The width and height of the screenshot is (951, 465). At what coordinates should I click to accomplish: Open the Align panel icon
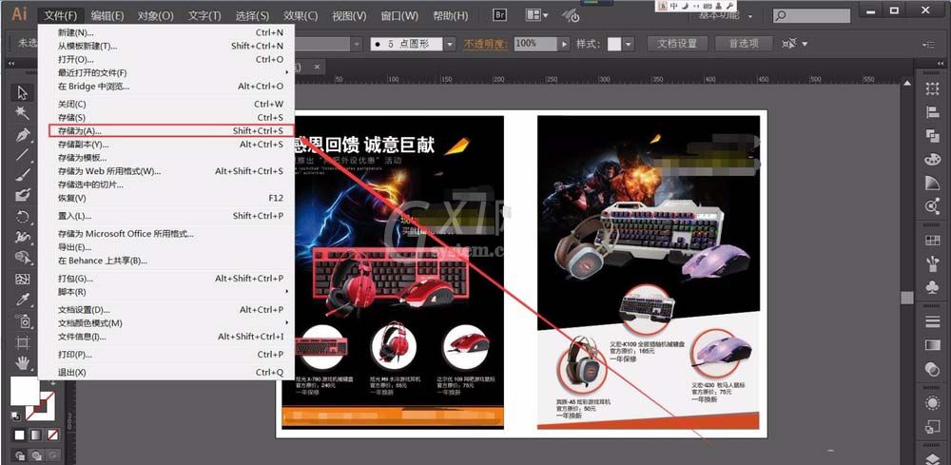click(932, 112)
